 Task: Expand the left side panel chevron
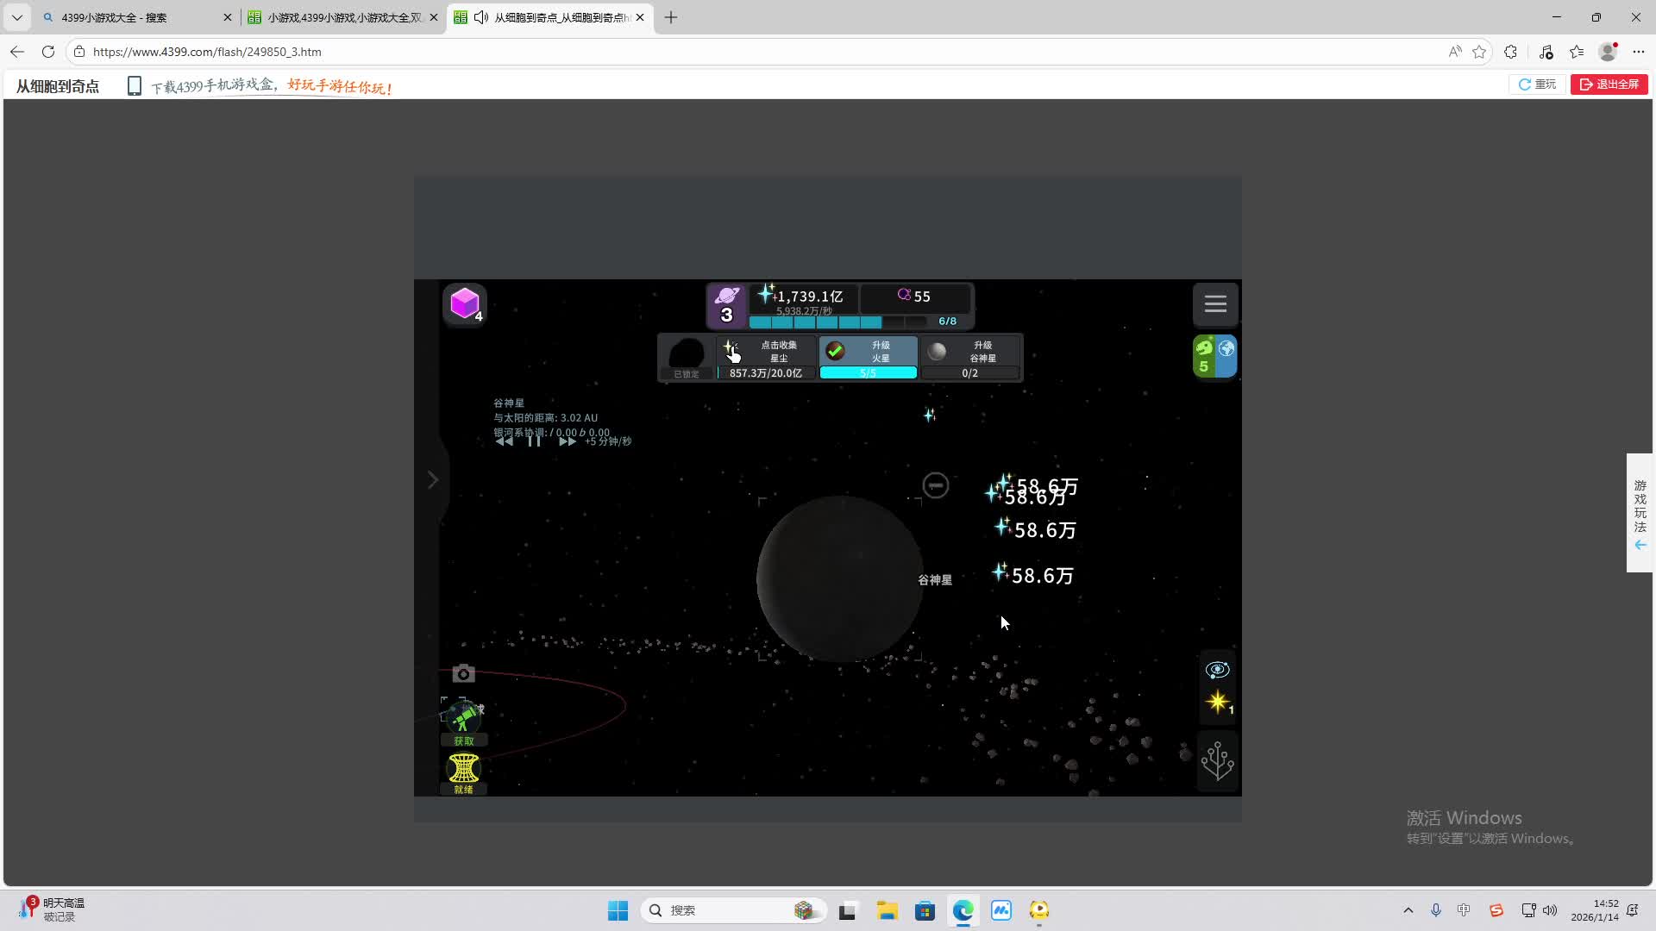433,480
